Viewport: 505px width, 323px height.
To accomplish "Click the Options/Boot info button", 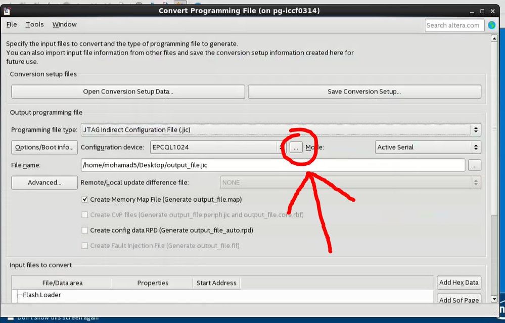I will tap(44, 147).
